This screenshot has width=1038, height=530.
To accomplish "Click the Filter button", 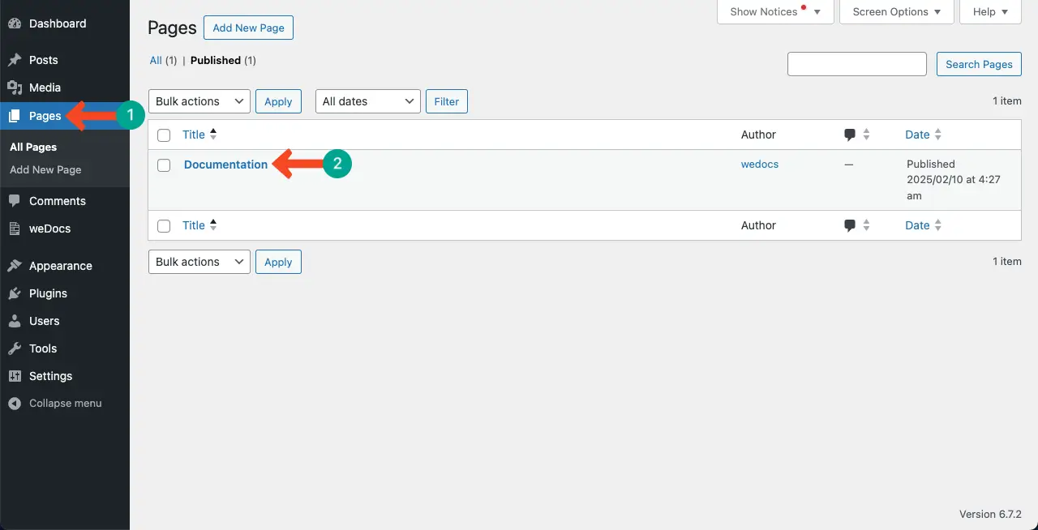I will pos(447,101).
